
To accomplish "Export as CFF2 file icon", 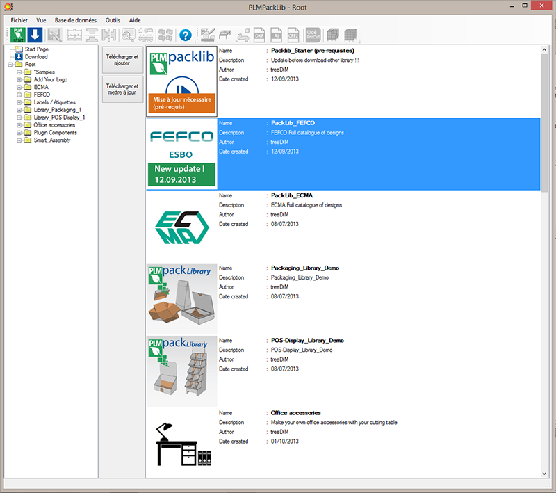I will coord(293,35).
